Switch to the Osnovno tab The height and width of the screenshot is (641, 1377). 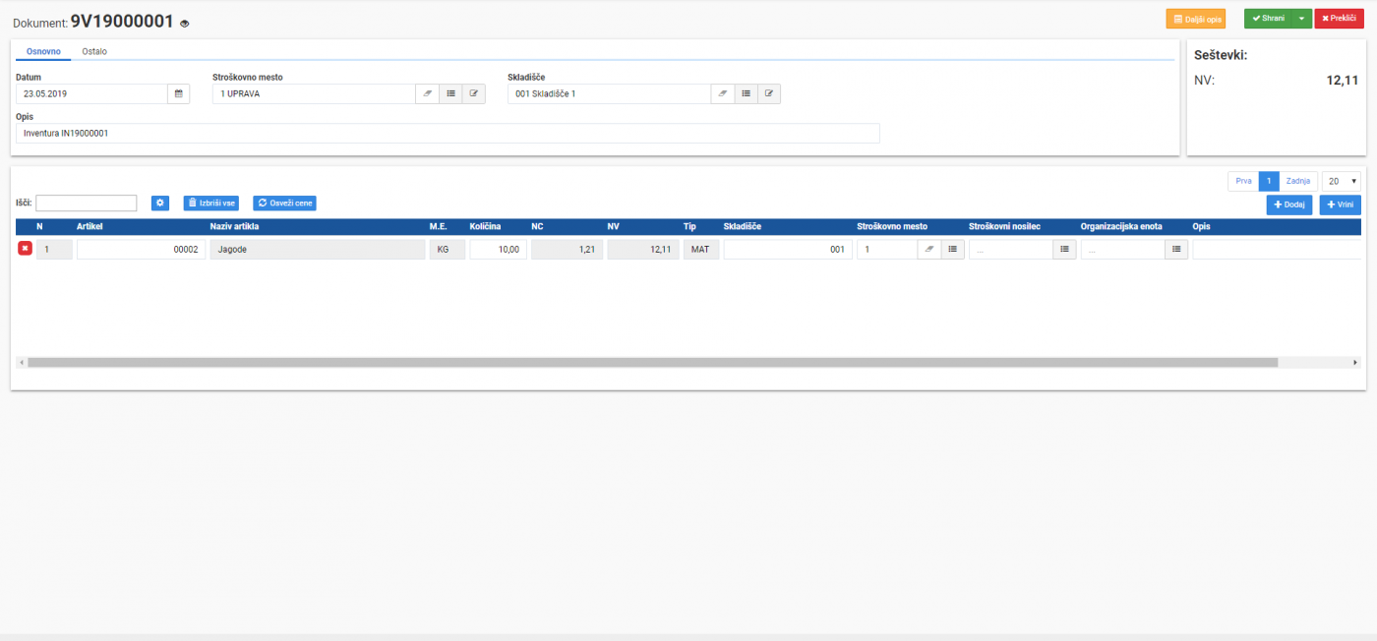[x=43, y=51]
